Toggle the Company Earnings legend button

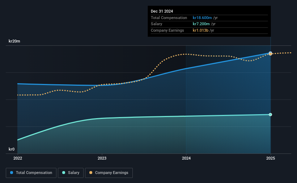109,173
